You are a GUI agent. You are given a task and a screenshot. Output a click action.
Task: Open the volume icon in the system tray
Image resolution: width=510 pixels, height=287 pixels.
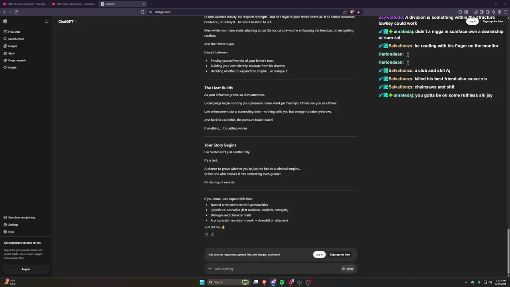click(x=490, y=282)
